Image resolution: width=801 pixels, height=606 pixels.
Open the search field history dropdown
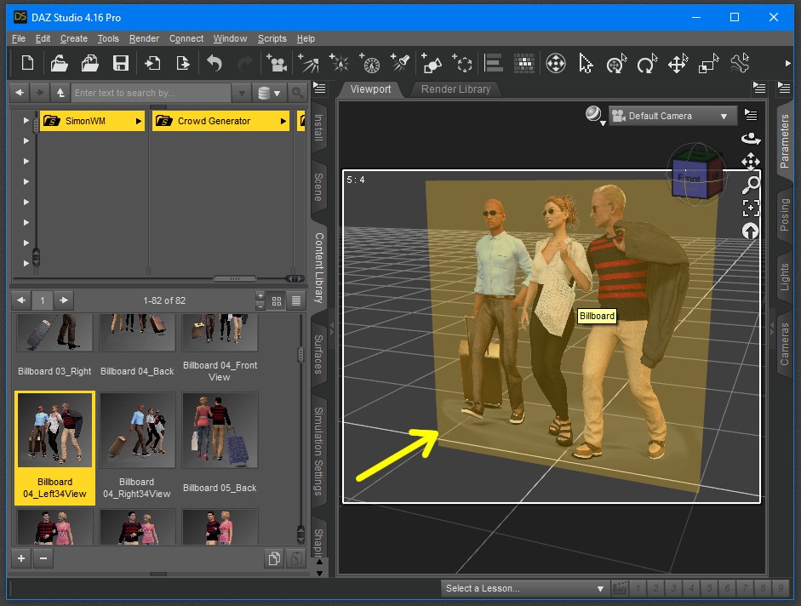pyautogui.click(x=242, y=93)
